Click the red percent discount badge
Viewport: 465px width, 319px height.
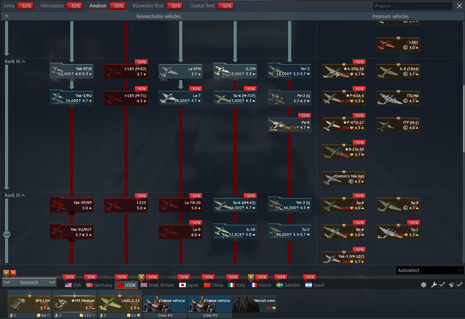(13, 273)
